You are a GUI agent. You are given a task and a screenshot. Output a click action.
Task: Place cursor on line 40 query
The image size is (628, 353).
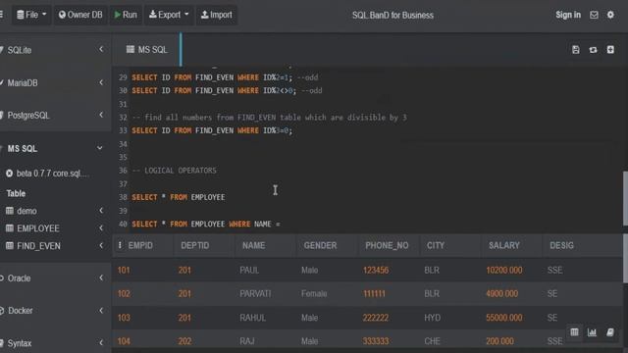click(x=206, y=225)
